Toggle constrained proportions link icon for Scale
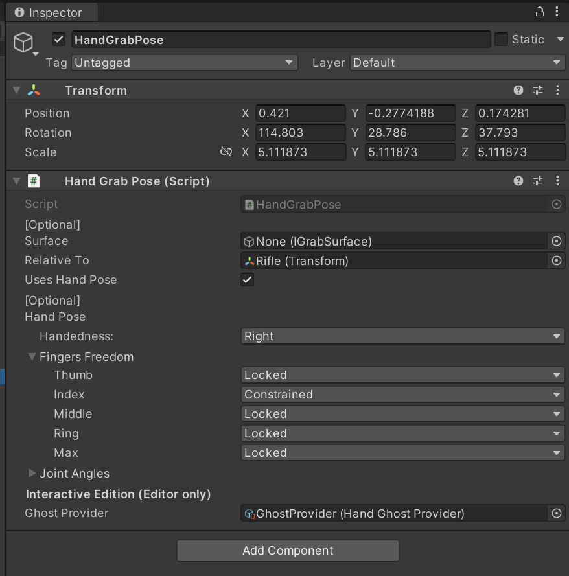 (x=226, y=152)
